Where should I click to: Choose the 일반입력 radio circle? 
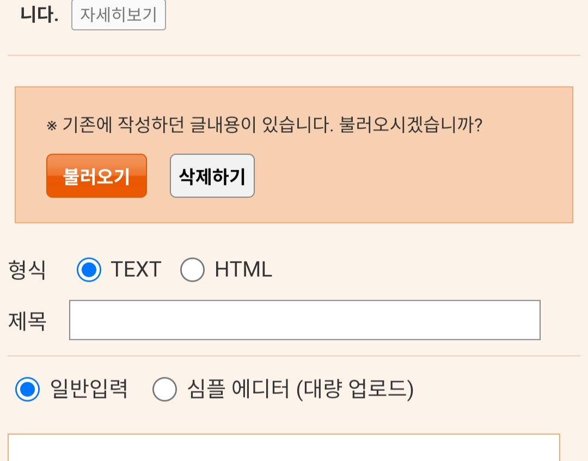(x=27, y=389)
